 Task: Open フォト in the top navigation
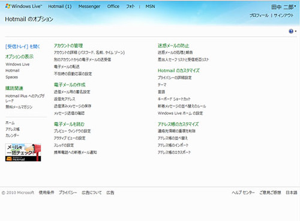pyautogui.click(x=130, y=7)
